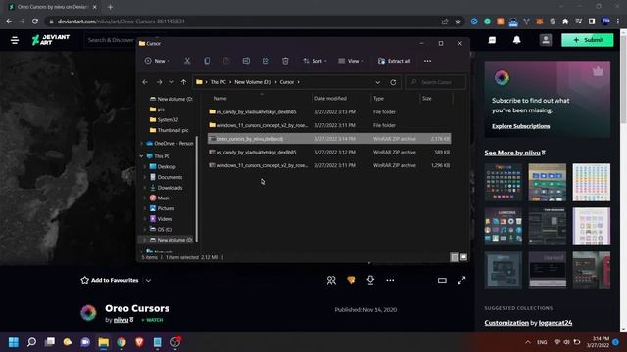
Task: Switch to details view in Explorer status bar
Action: coord(455,257)
